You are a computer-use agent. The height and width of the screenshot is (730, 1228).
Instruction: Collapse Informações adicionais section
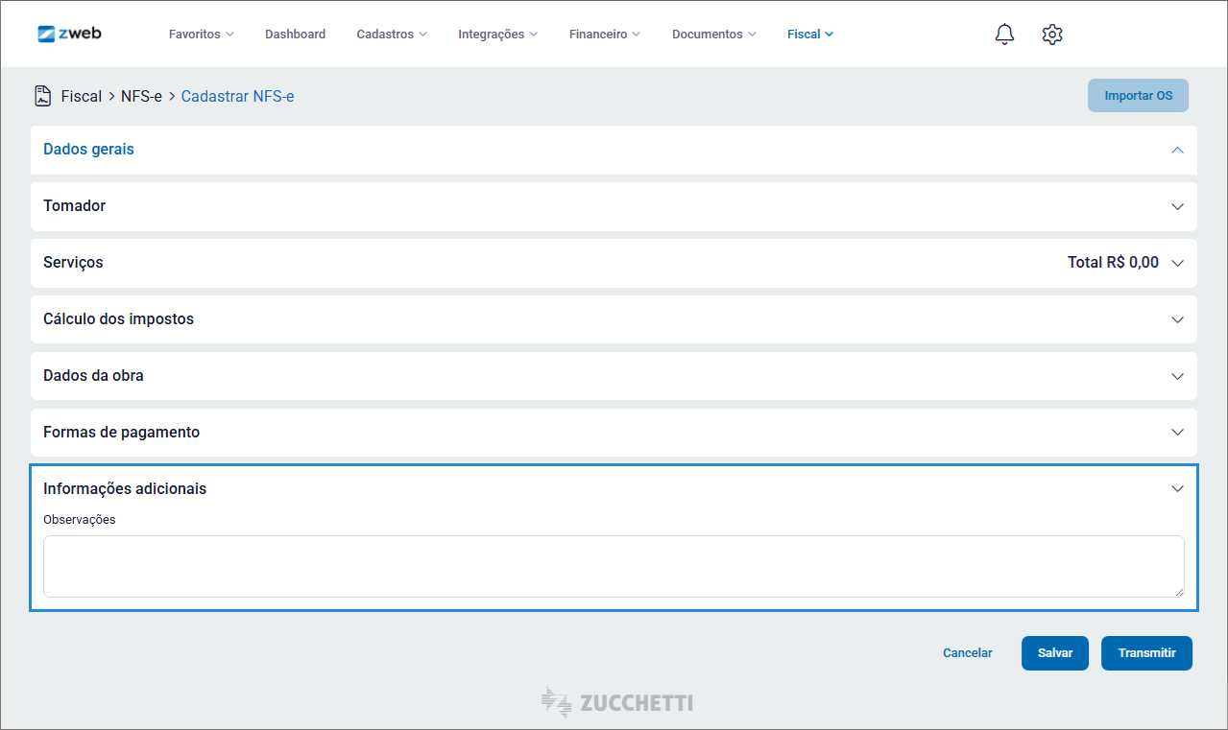[1177, 489]
